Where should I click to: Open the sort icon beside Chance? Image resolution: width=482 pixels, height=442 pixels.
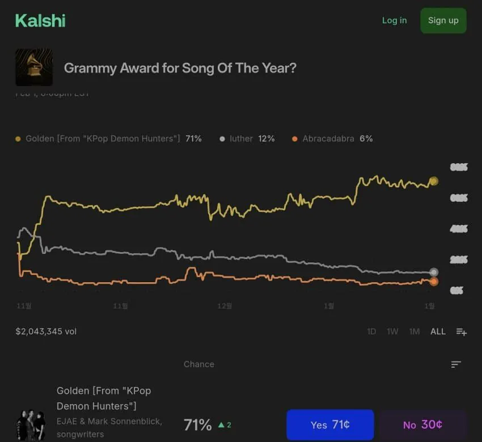click(x=456, y=364)
